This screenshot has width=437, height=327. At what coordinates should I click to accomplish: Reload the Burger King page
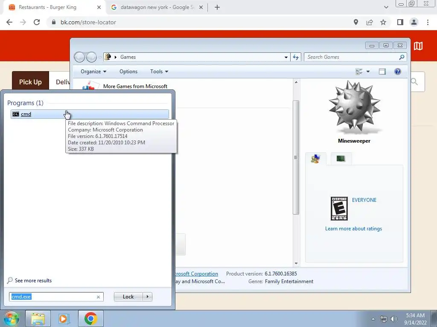[37, 22]
